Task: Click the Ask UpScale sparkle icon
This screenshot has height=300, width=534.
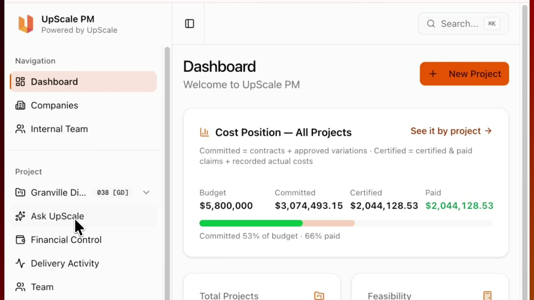Action: tap(20, 216)
